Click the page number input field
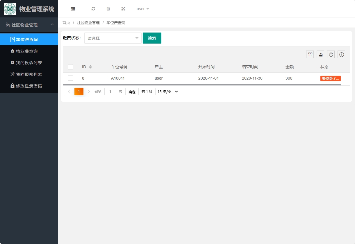Screen dimensions: 355x244 tap(110, 91)
